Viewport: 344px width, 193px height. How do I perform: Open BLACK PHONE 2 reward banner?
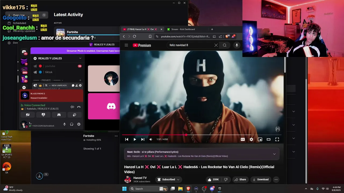point(51,96)
